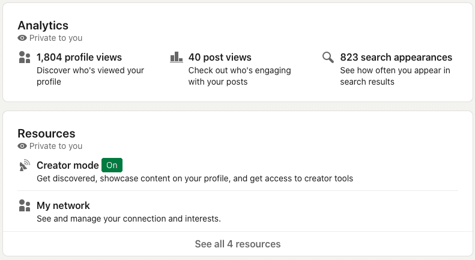Select "Discover who's viewed your profile" text
The image size is (475, 260).
pyautogui.click(x=90, y=76)
